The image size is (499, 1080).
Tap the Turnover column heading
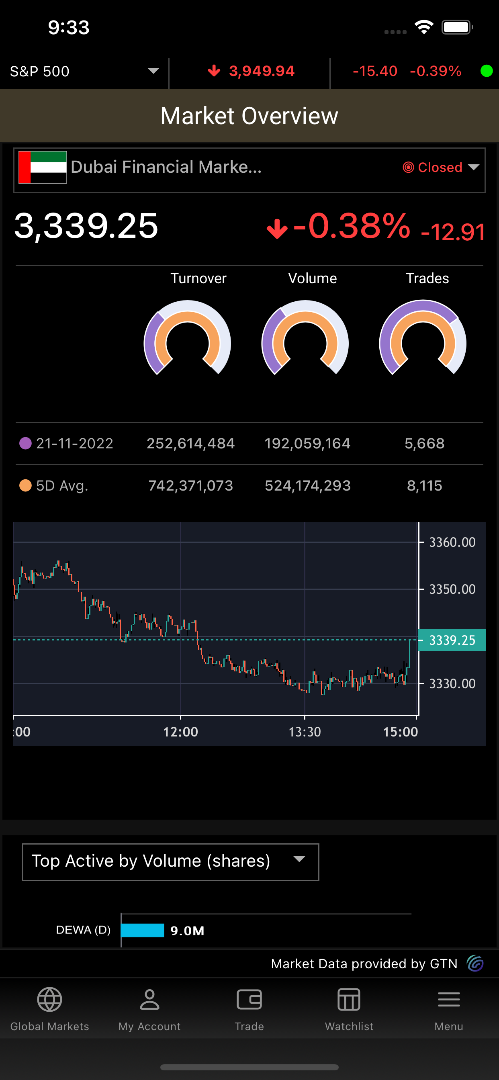coord(198,278)
